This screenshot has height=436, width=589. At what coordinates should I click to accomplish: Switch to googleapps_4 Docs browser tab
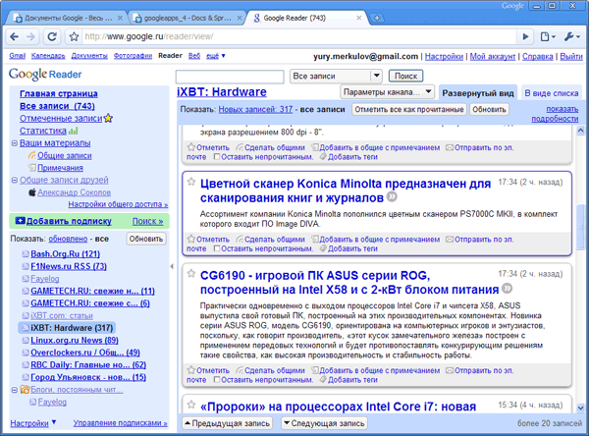coord(187,18)
